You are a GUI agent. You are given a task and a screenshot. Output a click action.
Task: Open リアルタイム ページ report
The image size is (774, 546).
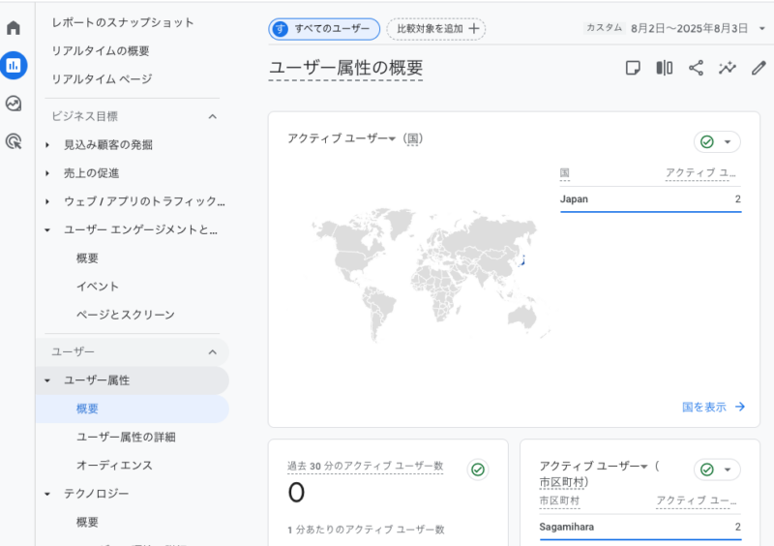coord(102,79)
